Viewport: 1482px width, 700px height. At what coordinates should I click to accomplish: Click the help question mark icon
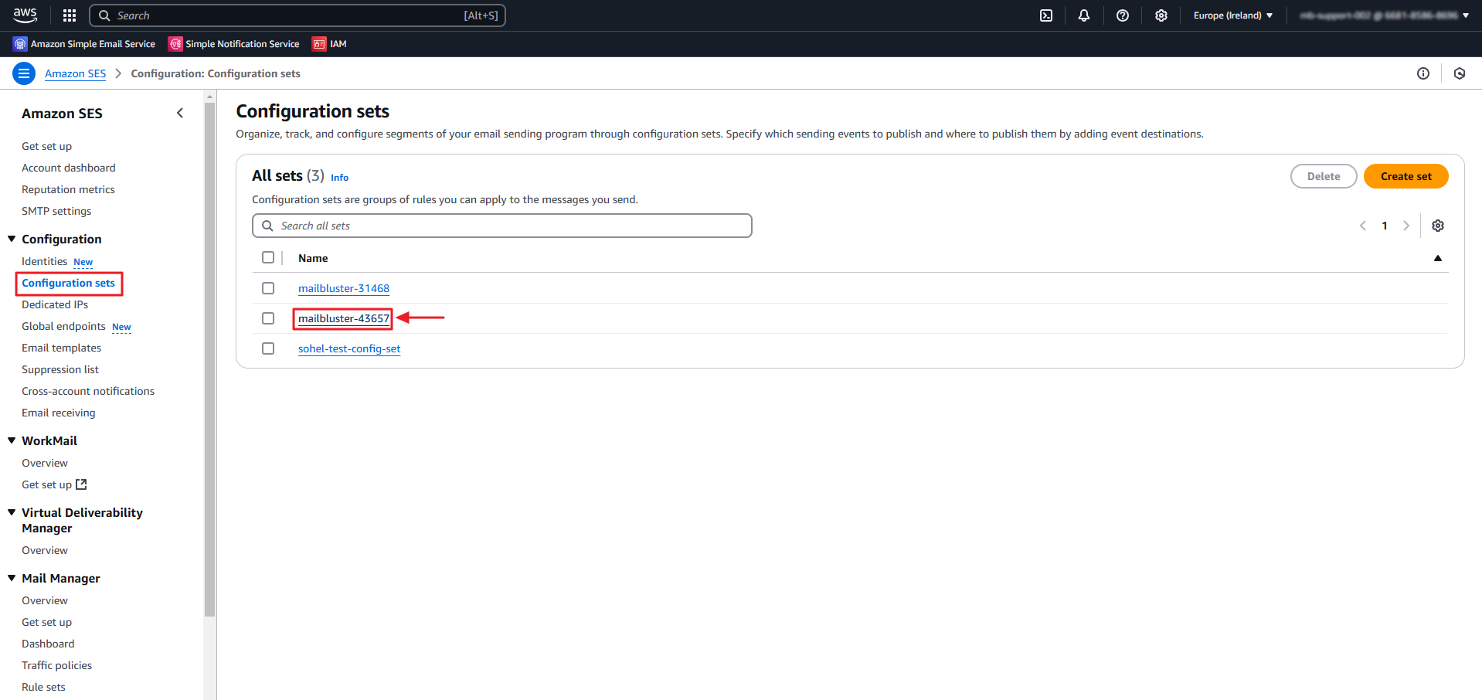(1123, 15)
